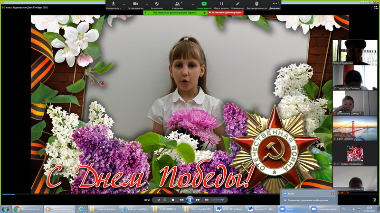Screen dimensions: 380x213
Task: Open the Participants panel
Action: pos(177,4)
